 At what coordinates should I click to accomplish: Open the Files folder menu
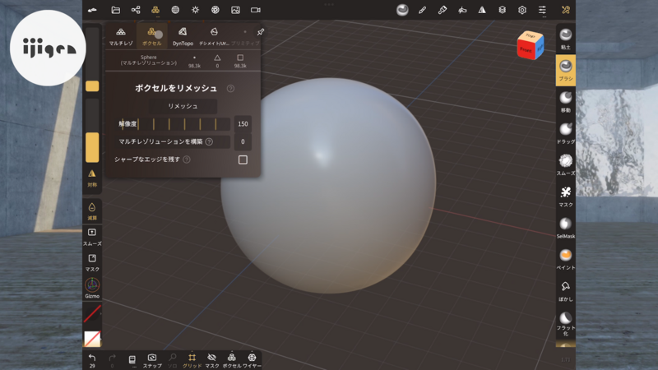click(115, 10)
